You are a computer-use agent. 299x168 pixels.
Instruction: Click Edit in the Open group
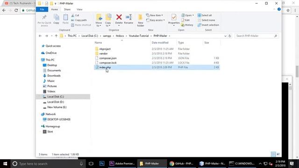pos(185,20)
